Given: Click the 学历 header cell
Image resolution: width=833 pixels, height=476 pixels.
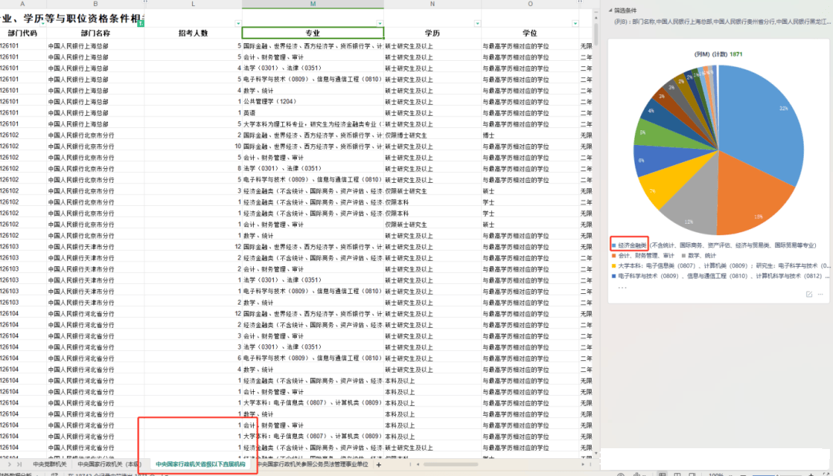Looking at the screenshot, I should (433, 33).
